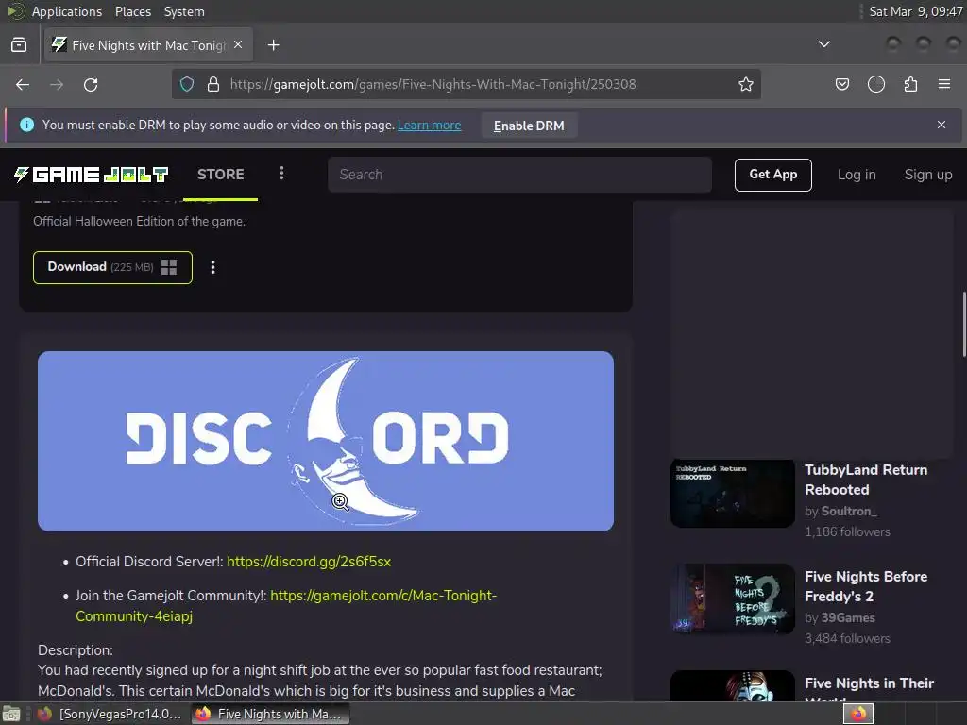Click the Sign up link

coord(928,175)
